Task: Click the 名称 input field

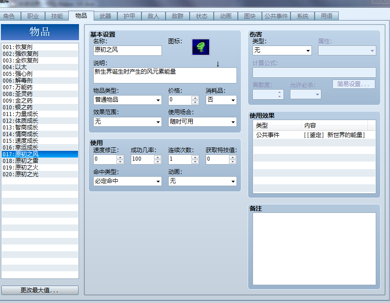Action: (128, 50)
